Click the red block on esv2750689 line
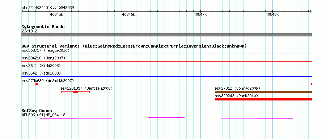This screenshot has height=139, width=322. pos(37,84)
